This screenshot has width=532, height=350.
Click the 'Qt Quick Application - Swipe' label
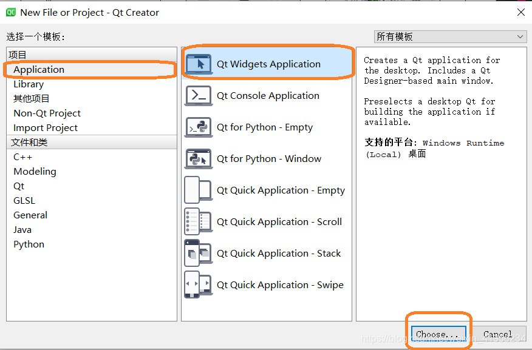click(x=280, y=284)
